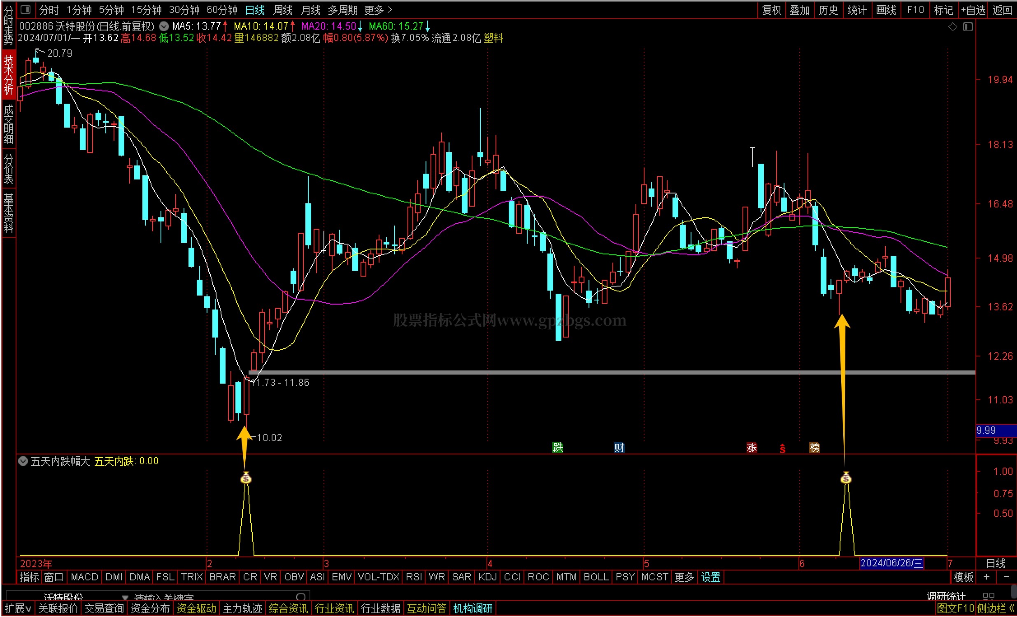Viewport: 1017px width, 617px height.
Task: Open the 基本资料 sidebar tab
Action: [x=8, y=213]
